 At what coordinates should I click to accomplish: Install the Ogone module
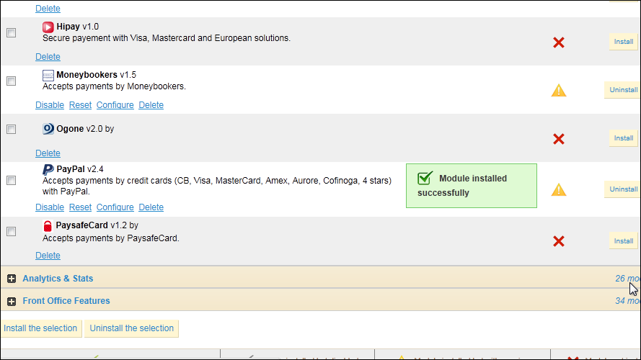[x=623, y=138]
